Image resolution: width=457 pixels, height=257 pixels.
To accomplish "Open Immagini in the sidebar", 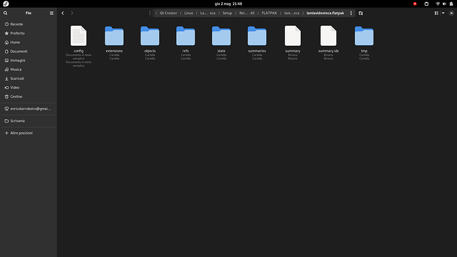I will [28, 60].
